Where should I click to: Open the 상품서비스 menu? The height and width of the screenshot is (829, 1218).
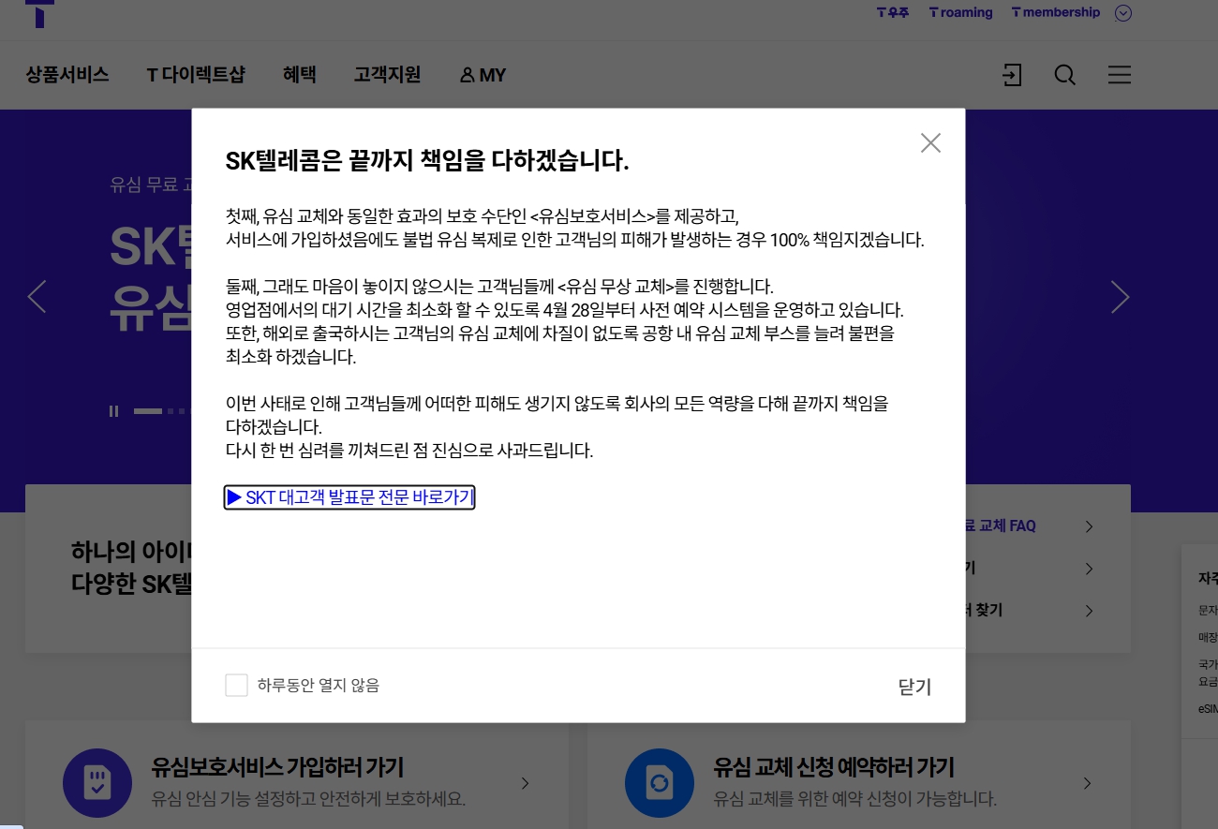[67, 75]
